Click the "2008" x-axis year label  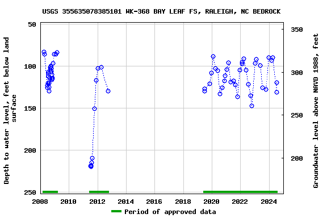(x=40, y=202)
